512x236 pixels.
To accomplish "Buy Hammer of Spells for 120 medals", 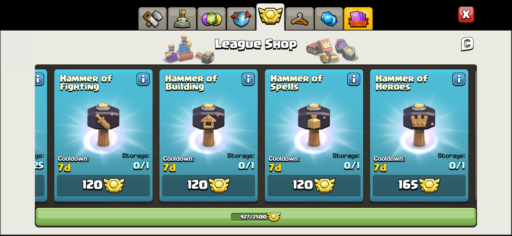I will coord(314,185).
